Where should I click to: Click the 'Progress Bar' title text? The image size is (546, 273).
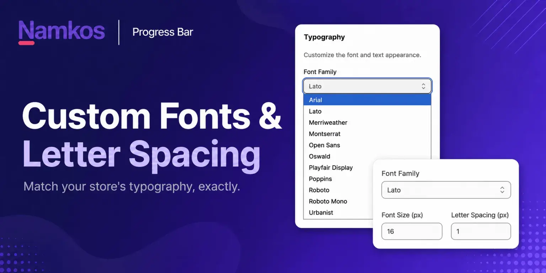(162, 32)
